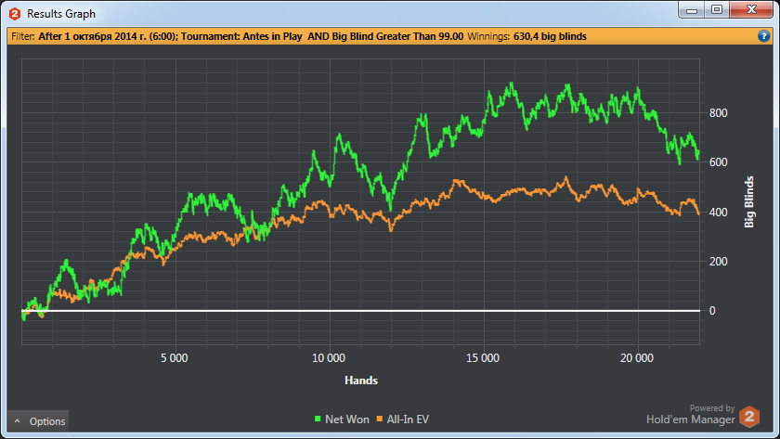Click the green Net Won legend swatch
780x439 pixels.
317,420
